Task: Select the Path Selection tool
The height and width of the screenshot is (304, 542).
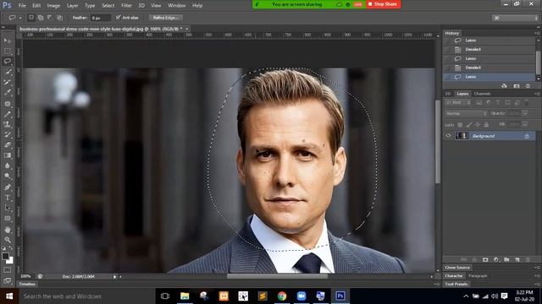Action: [x=8, y=208]
